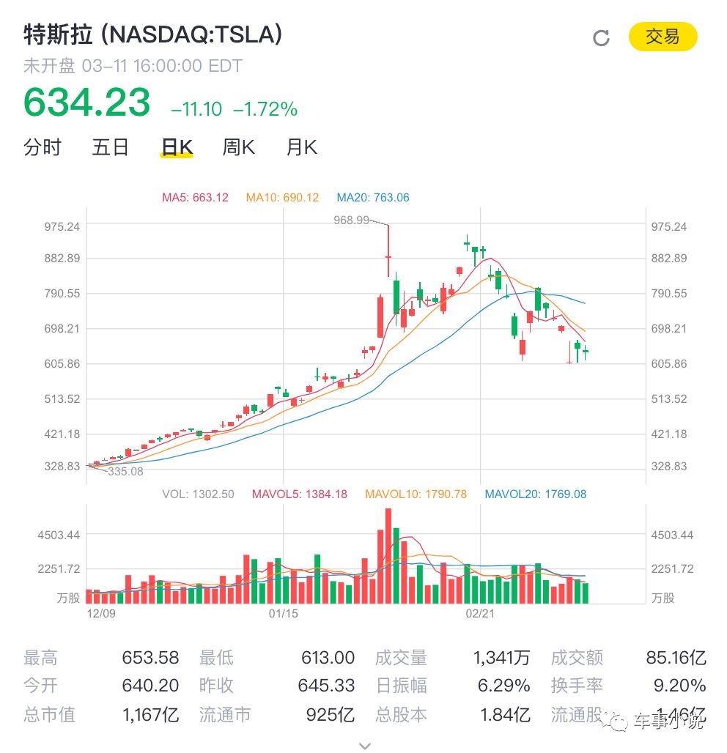Open the 周K weekly candlestick tab

(238, 147)
